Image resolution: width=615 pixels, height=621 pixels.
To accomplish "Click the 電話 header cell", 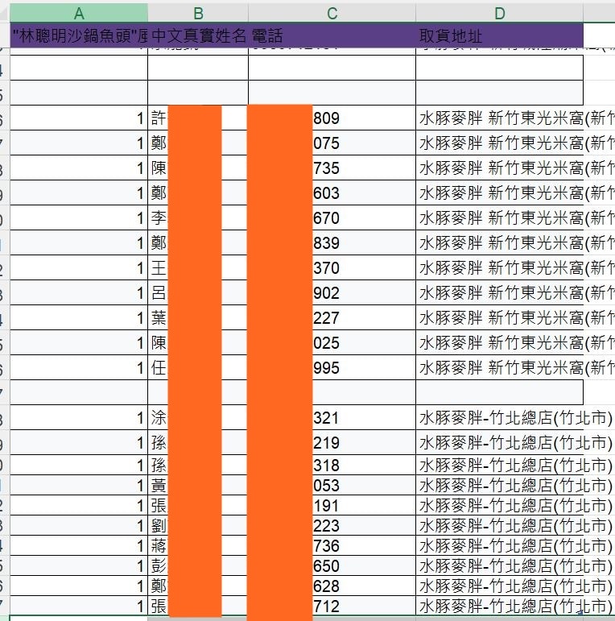I will coord(332,35).
